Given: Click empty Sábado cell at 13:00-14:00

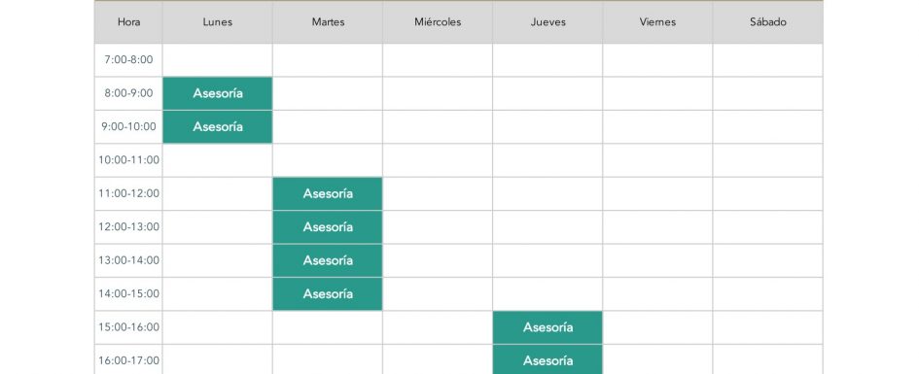Looking at the screenshot, I should click(768, 260).
